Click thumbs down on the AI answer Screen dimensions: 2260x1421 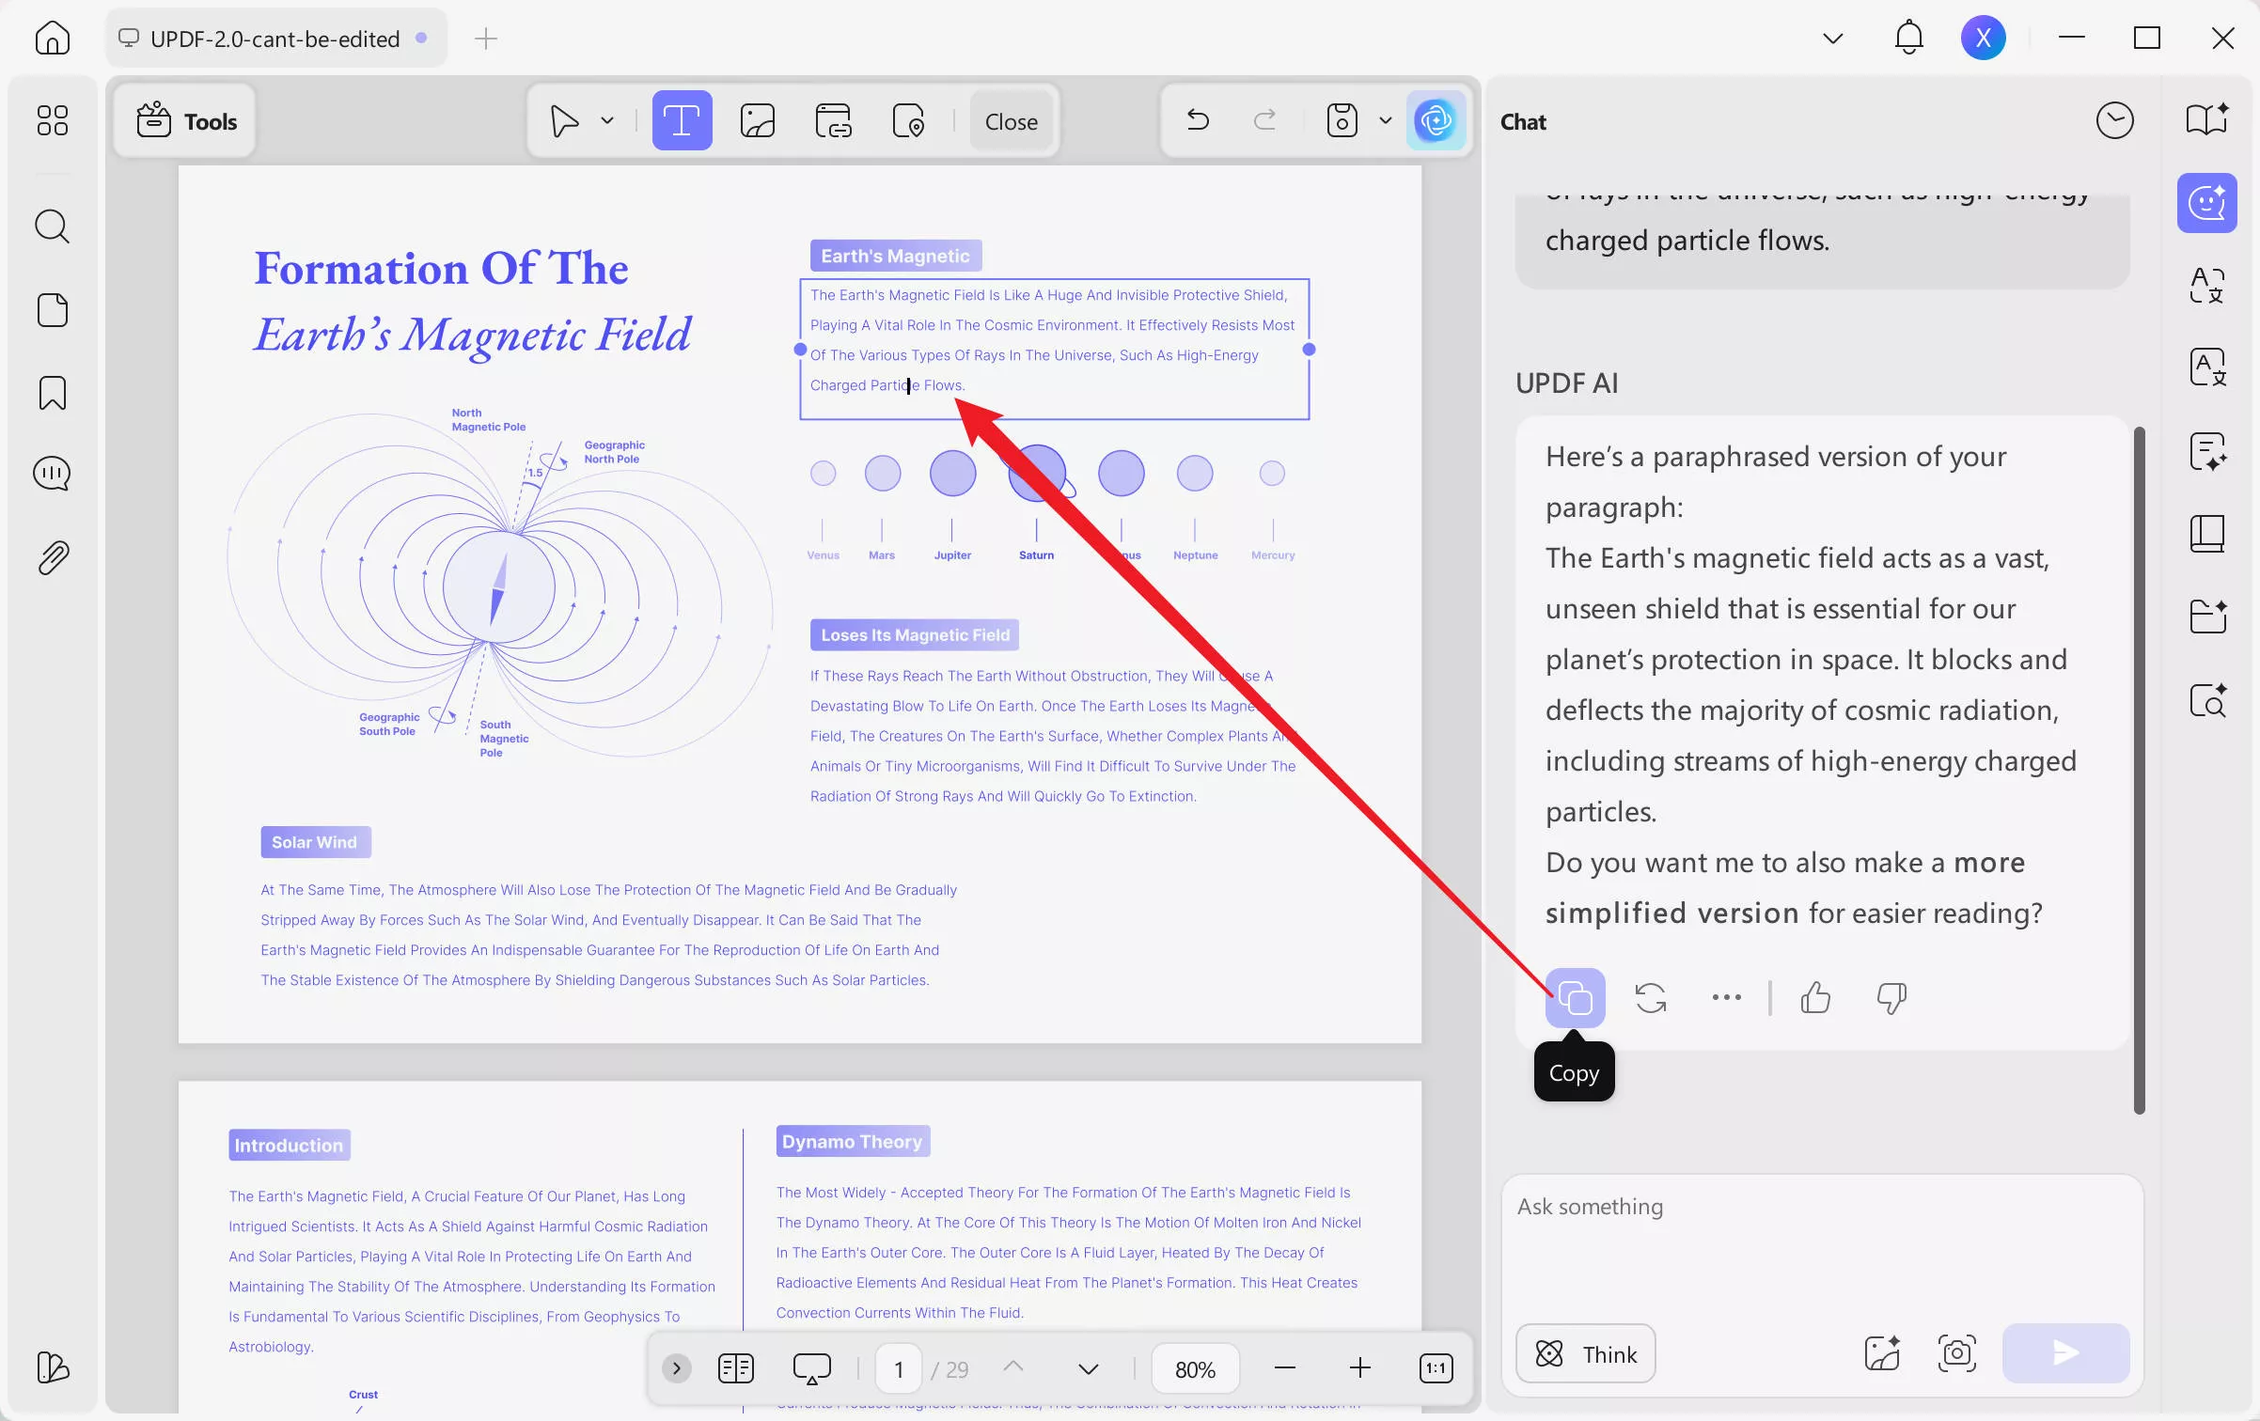1891,997
